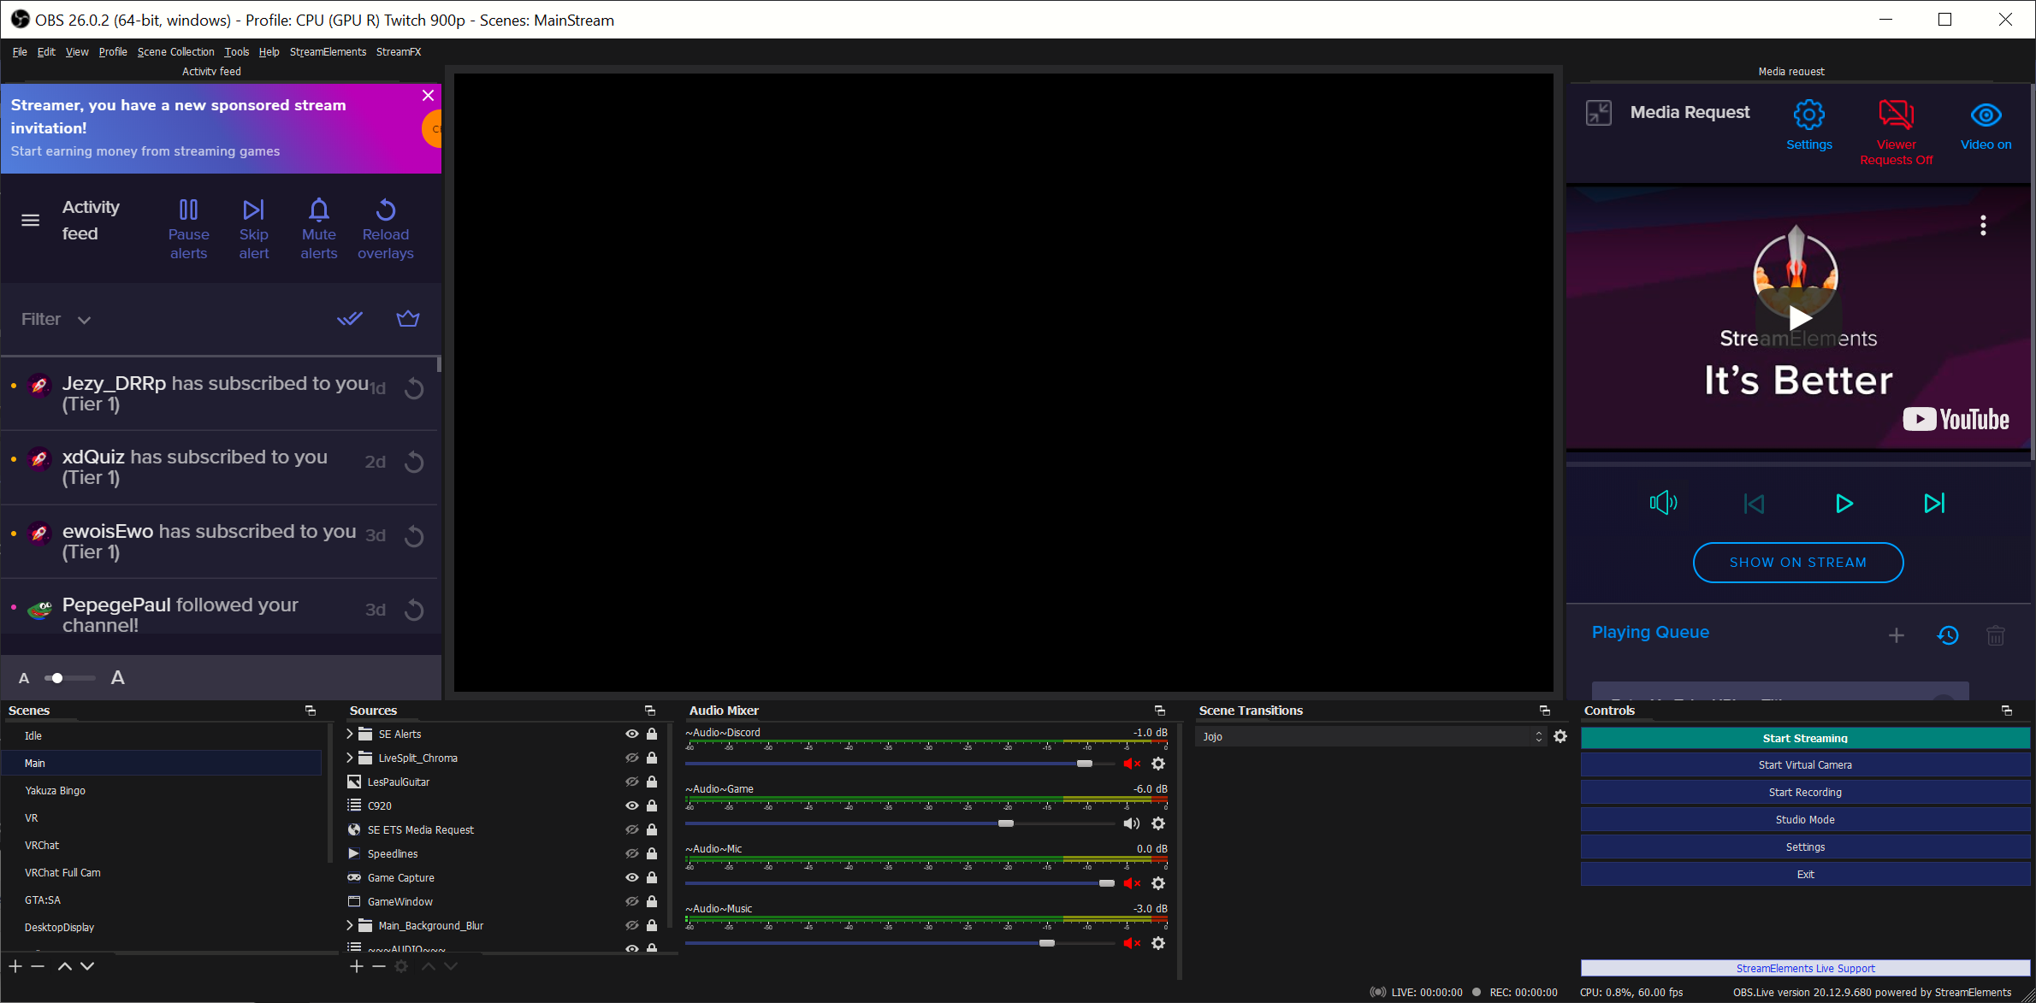The width and height of the screenshot is (2036, 1003).
Task: Open the Scene Collection menu
Action: pos(175,51)
